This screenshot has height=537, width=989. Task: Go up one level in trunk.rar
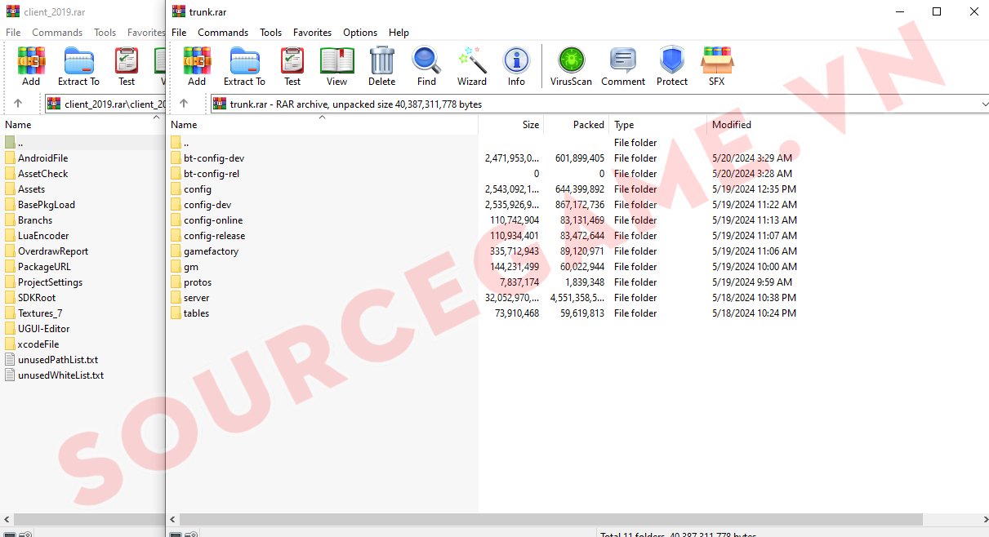(184, 104)
